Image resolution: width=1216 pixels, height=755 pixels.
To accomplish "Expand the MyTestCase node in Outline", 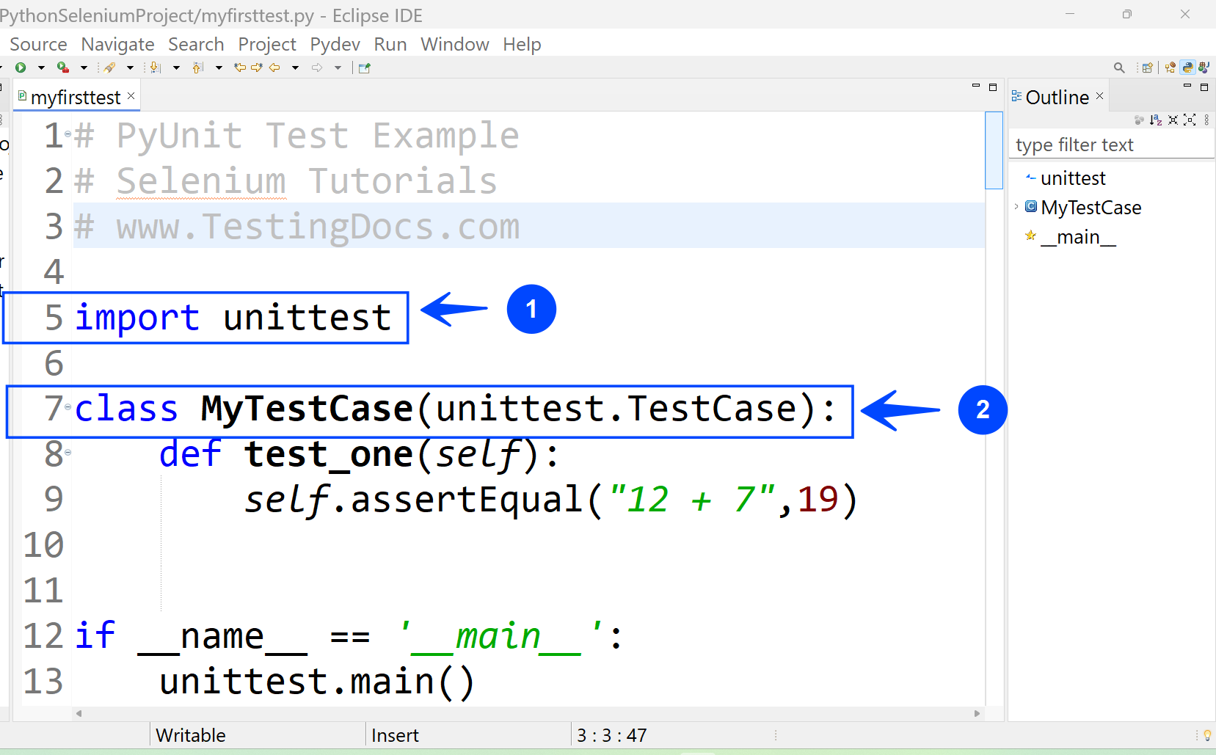I will tap(1016, 207).
